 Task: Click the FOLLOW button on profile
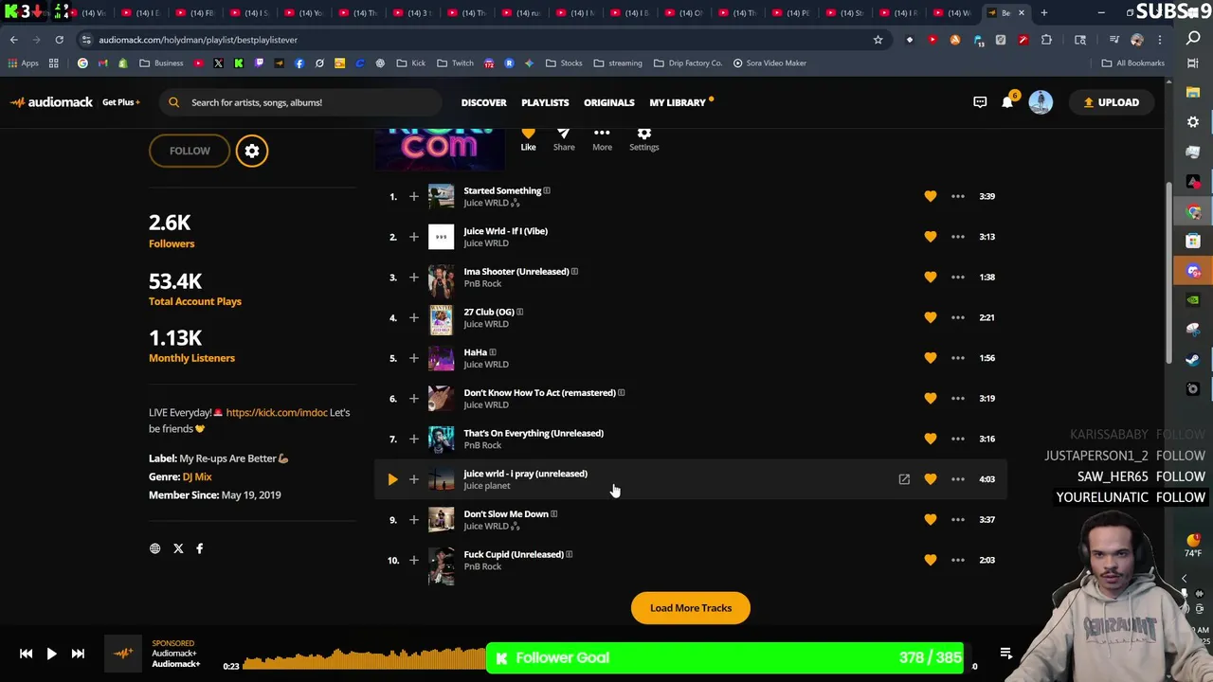tap(190, 151)
